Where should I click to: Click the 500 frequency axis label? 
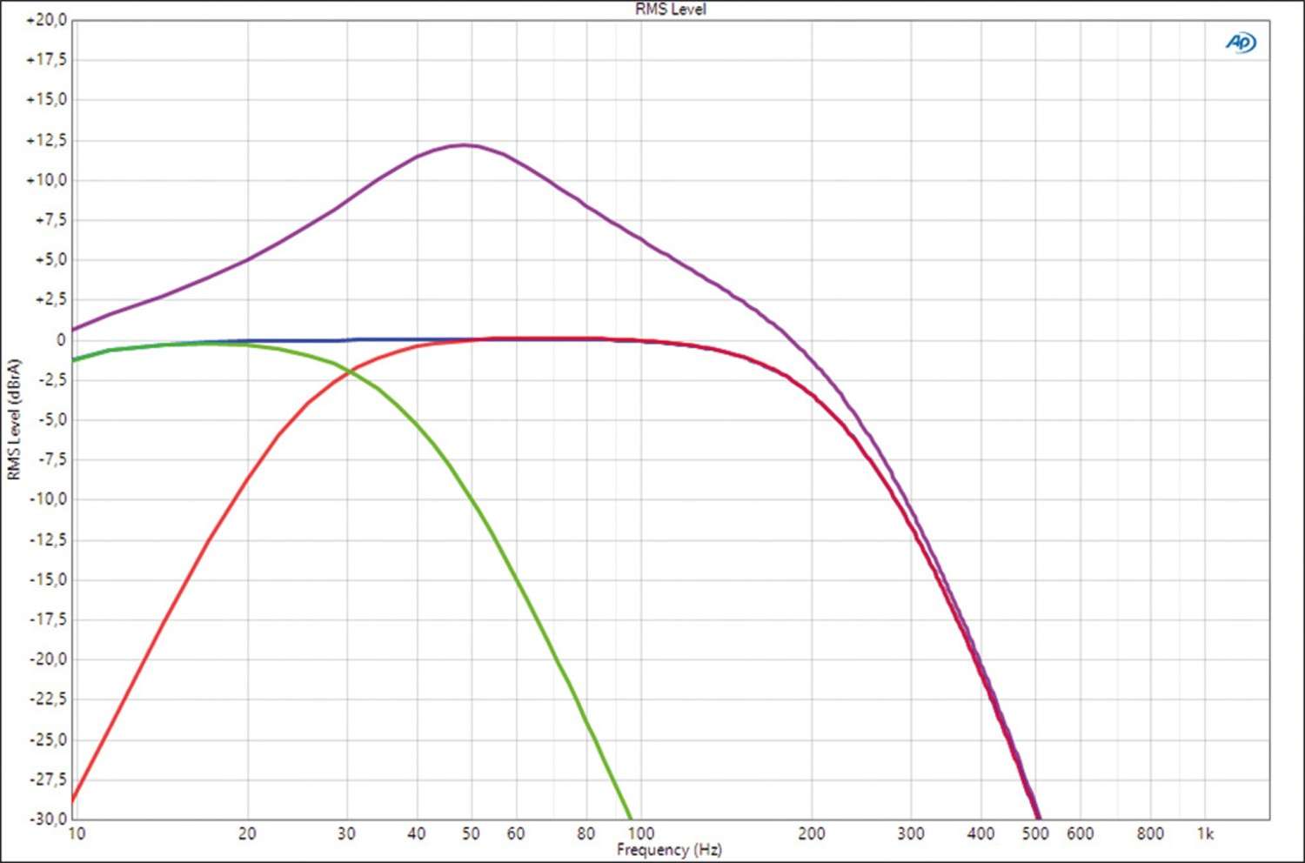click(x=1035, y=833)
